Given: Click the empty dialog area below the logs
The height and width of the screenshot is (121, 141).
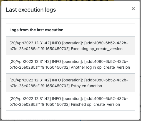Looking at the screenshot, I should 70,115.
